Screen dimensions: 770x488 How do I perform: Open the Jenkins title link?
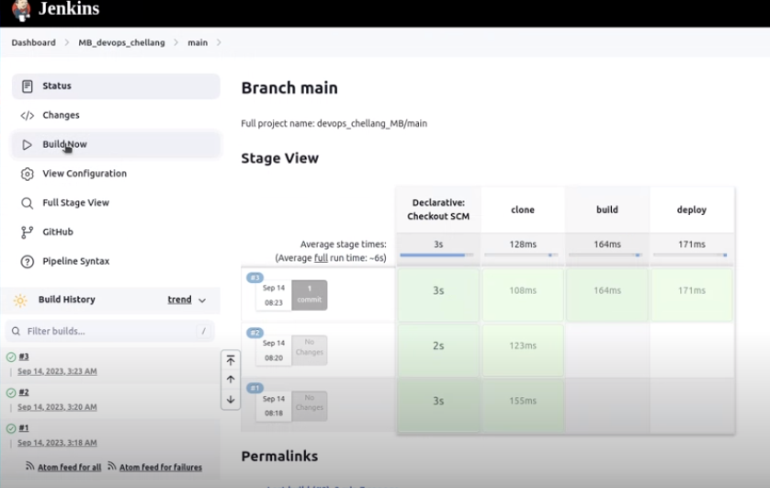[69, 8]
